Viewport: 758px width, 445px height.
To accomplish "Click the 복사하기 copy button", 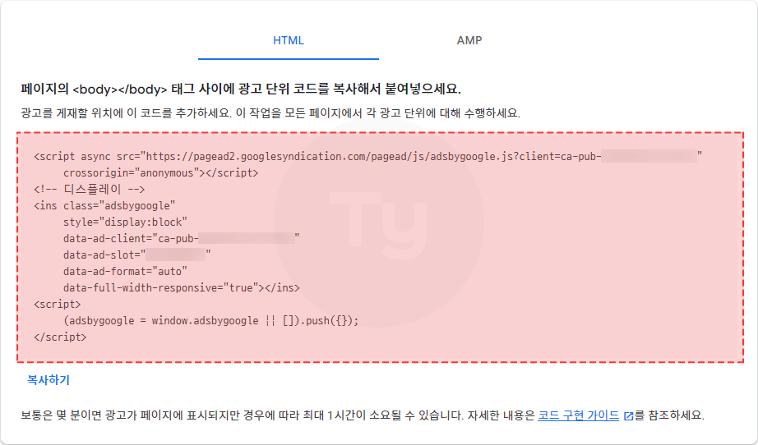I will (x=49, y=380).
